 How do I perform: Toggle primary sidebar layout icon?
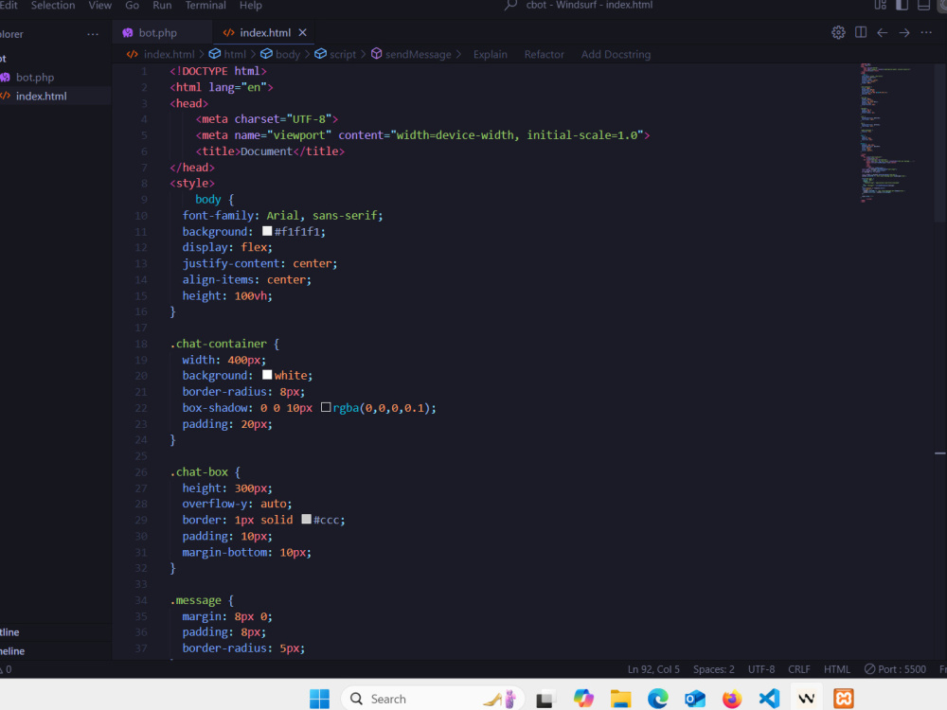tap(902, 6)
